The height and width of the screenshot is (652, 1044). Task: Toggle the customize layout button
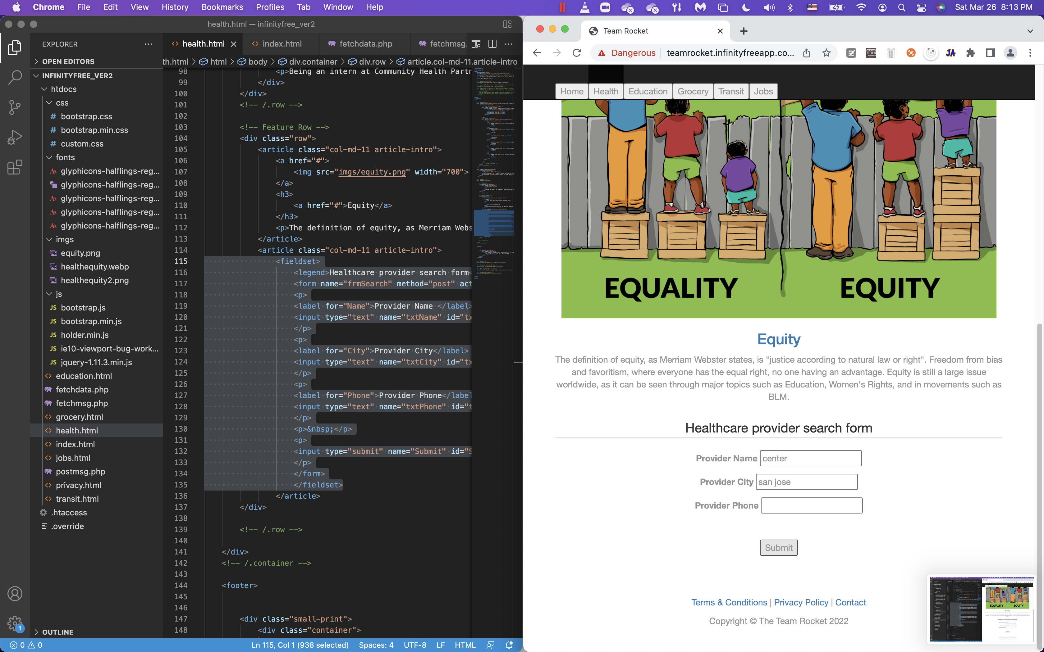pyautogui.click(x=507, y=24)
